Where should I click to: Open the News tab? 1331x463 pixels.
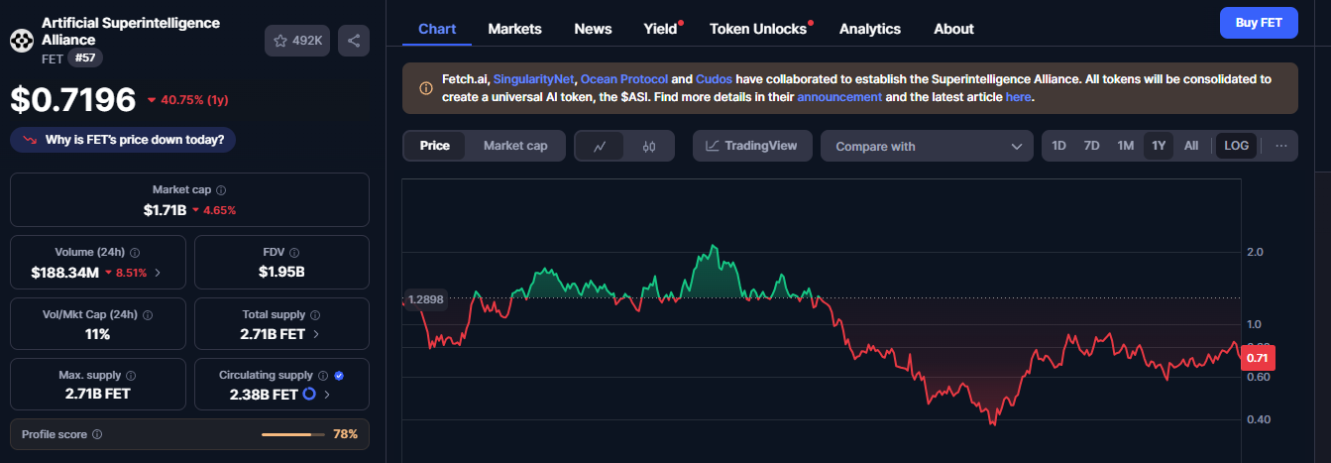click(593, 29)
